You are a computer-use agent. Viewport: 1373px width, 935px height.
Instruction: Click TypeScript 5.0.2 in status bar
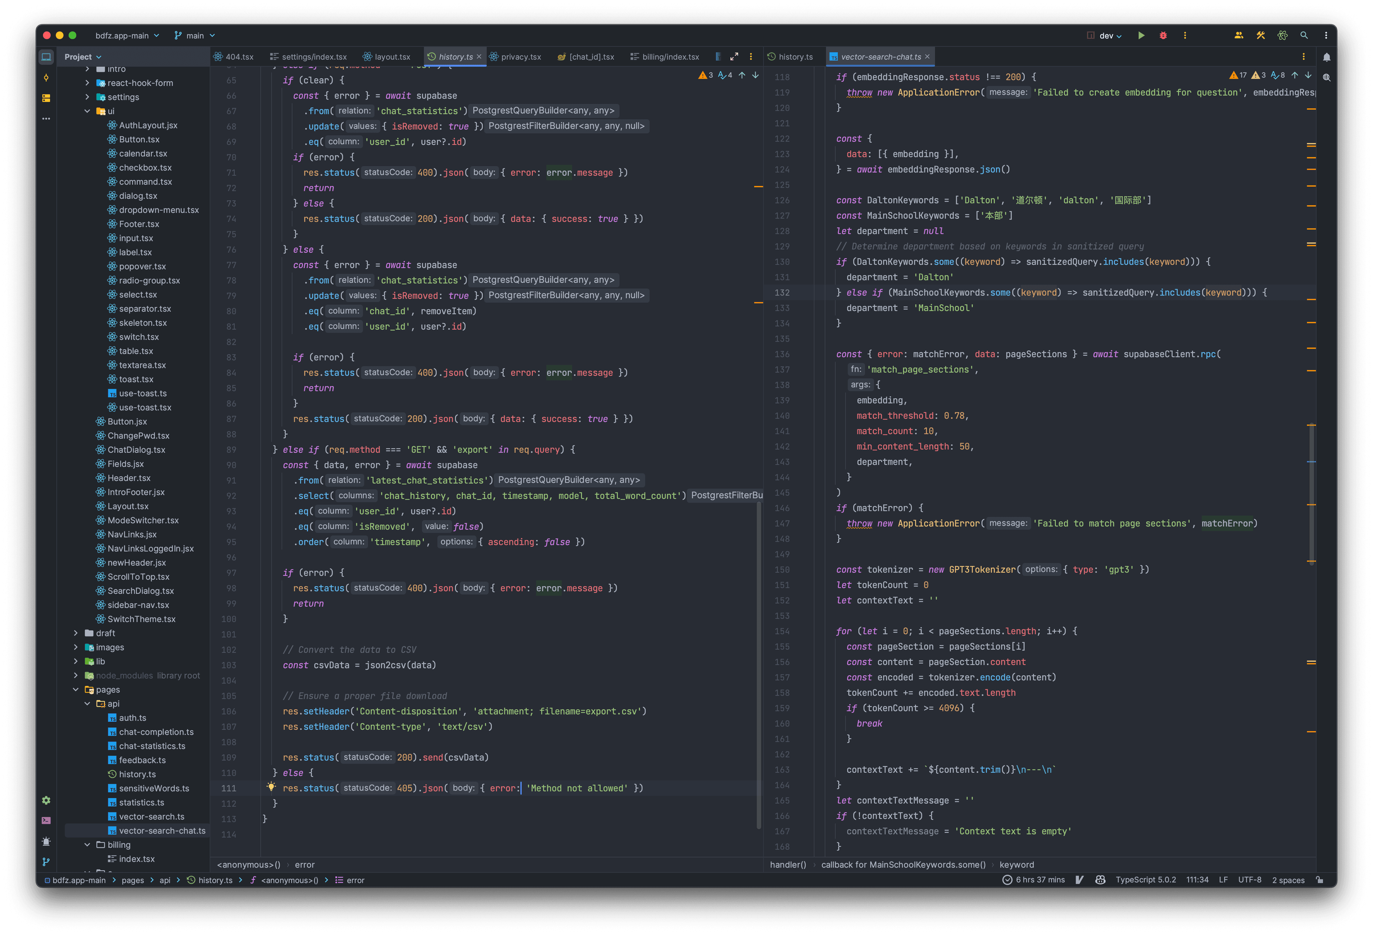pos(1146,880)
